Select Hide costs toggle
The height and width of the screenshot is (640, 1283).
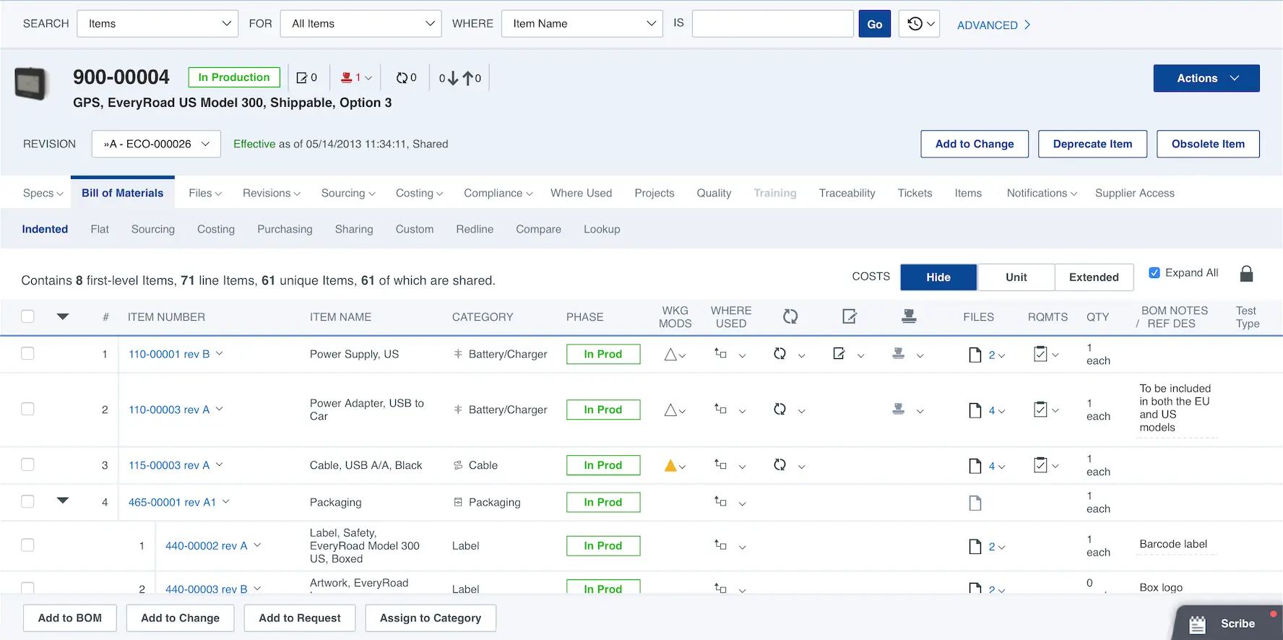click(938, 277)
